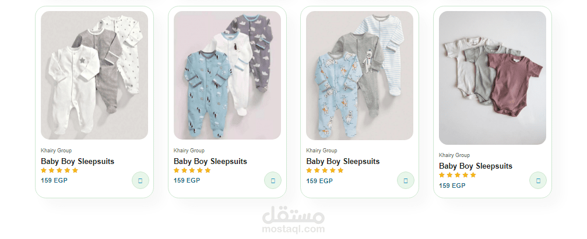Screen dimensions: 587x239
Task: Open Baby Boy Sleepsuits title in fourth card
Action: 476,166
